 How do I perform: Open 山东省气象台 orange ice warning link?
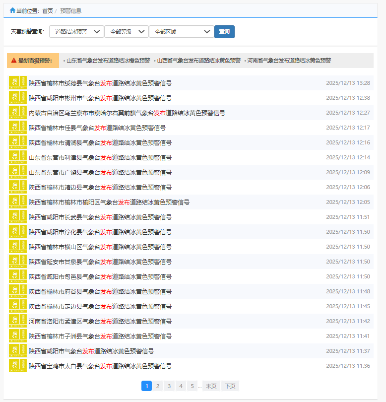[x=108, y=61]
